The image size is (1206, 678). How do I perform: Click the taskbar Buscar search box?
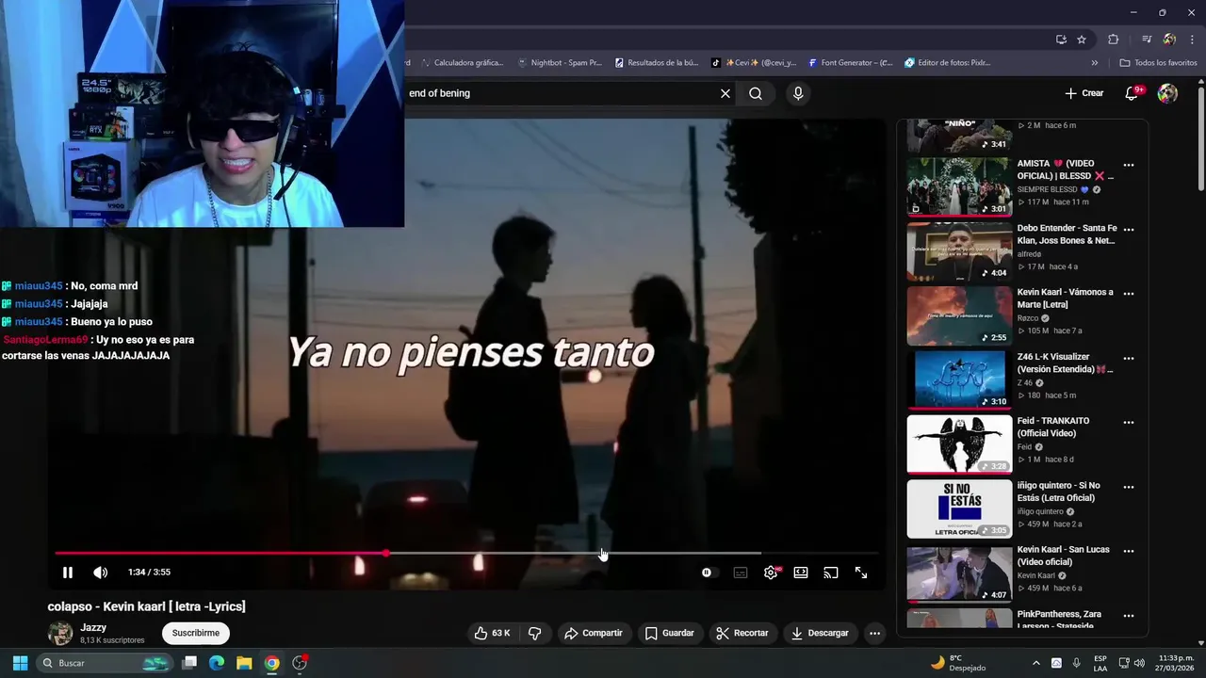(106, 663)
